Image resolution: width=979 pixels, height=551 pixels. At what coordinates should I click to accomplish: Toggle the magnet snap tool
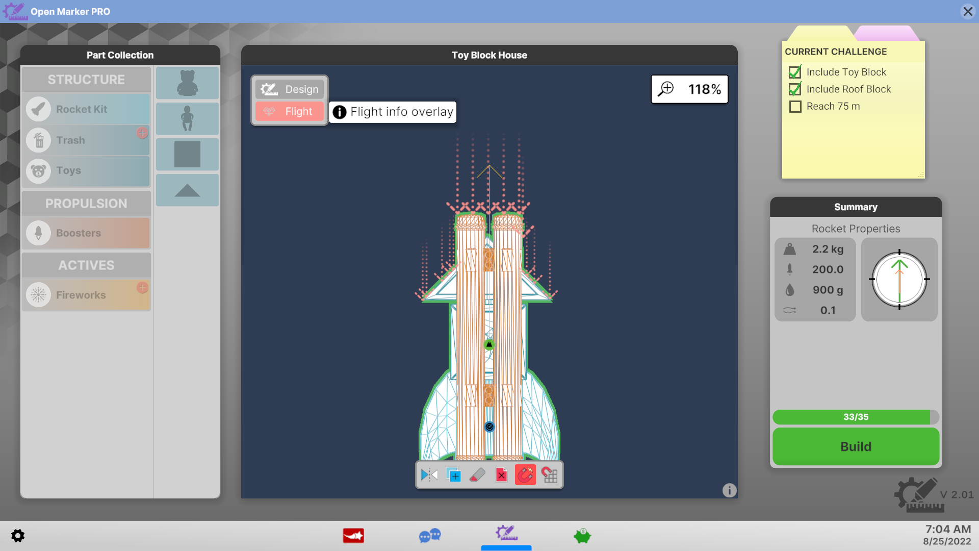point(525,475)
